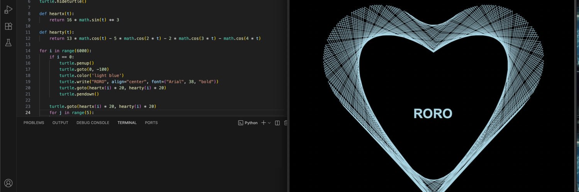Click line number 19 in the gutter
The width and height of the screenshot is (579, 192).
tap(28, 82)
